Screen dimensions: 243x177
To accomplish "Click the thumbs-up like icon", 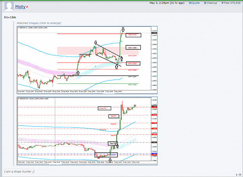I will [240, 175].
